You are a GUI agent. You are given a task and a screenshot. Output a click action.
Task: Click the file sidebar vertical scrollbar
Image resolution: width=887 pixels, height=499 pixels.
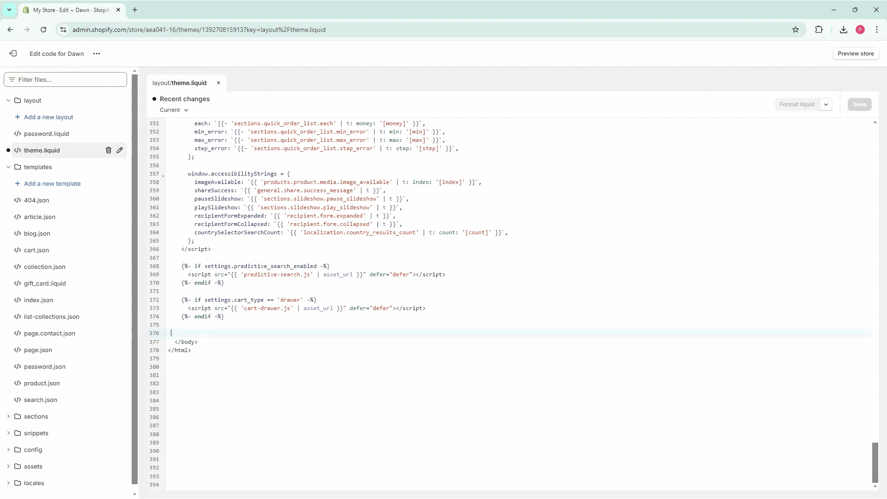point(134,280)
